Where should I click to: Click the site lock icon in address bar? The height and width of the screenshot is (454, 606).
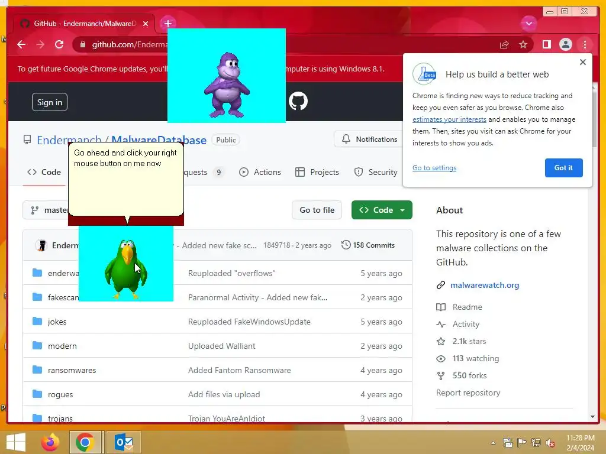click(x=83, y=45)
